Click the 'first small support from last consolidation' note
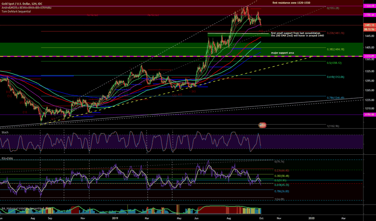376x221 pixels. point(295,33)
